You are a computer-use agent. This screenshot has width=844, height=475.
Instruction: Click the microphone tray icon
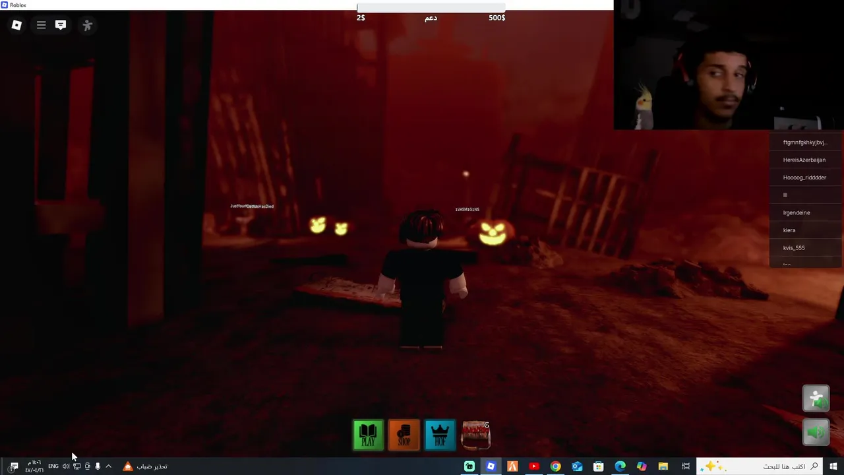(x=98, y=466)
